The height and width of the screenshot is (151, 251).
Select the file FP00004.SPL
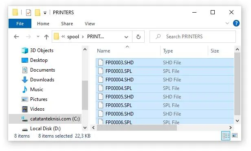[x=165, y=88]
